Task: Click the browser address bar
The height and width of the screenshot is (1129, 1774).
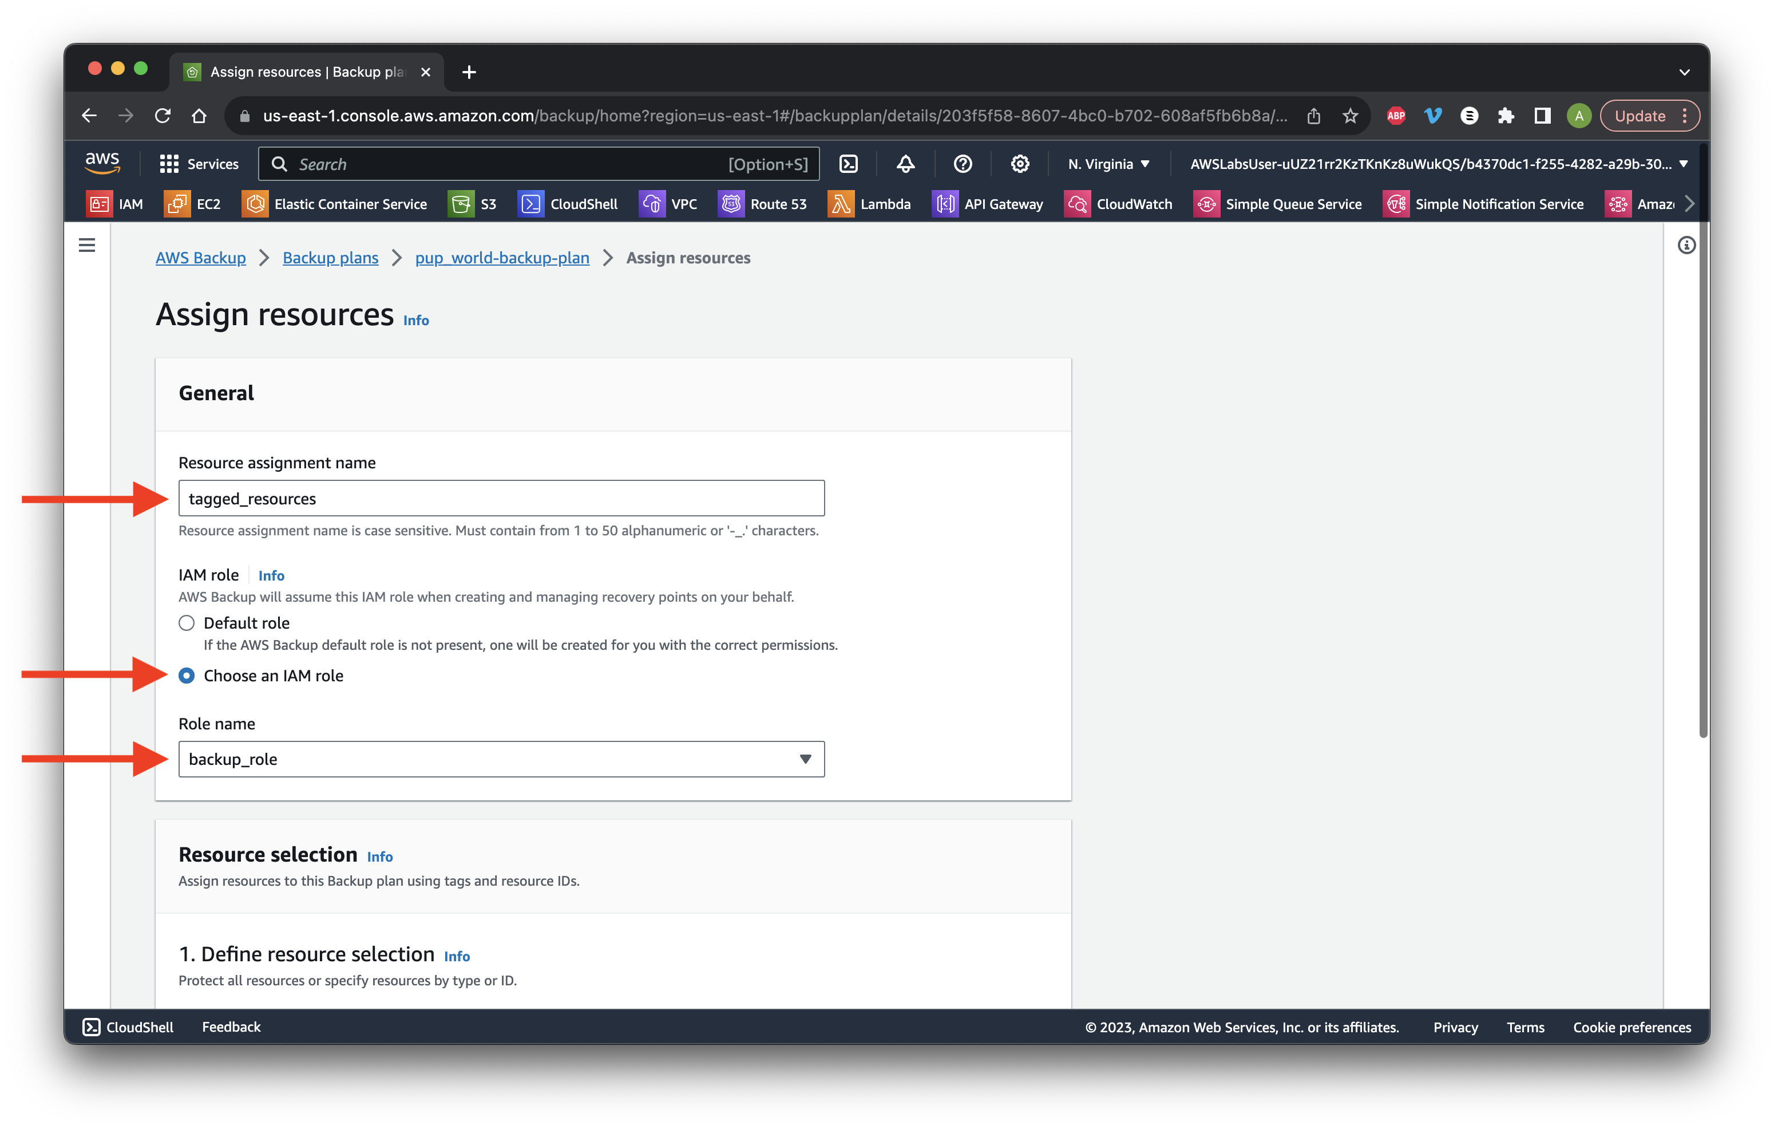Action: [774, 116]
